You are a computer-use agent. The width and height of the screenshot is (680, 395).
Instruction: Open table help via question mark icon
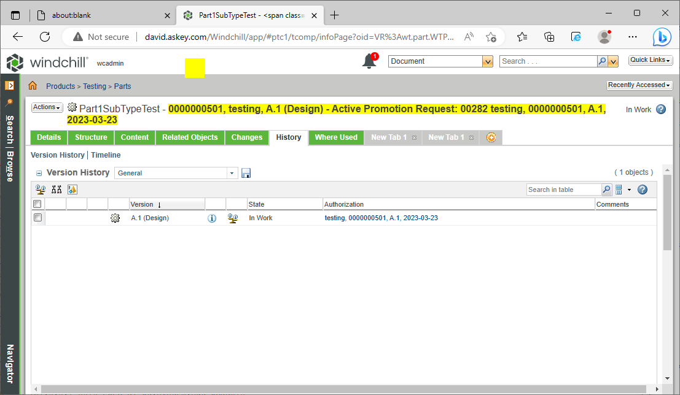[642, 189]
